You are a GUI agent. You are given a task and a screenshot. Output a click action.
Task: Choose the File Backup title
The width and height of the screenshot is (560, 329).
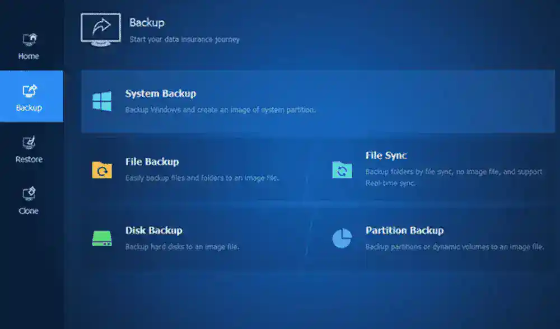[152, 162]
